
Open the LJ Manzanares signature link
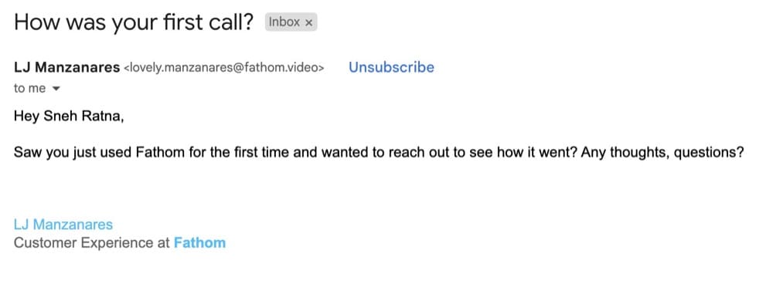(63, 225)
